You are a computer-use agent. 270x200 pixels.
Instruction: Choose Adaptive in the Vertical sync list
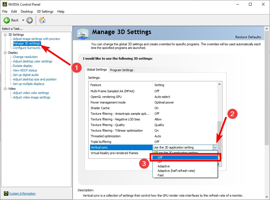point(164,166)
